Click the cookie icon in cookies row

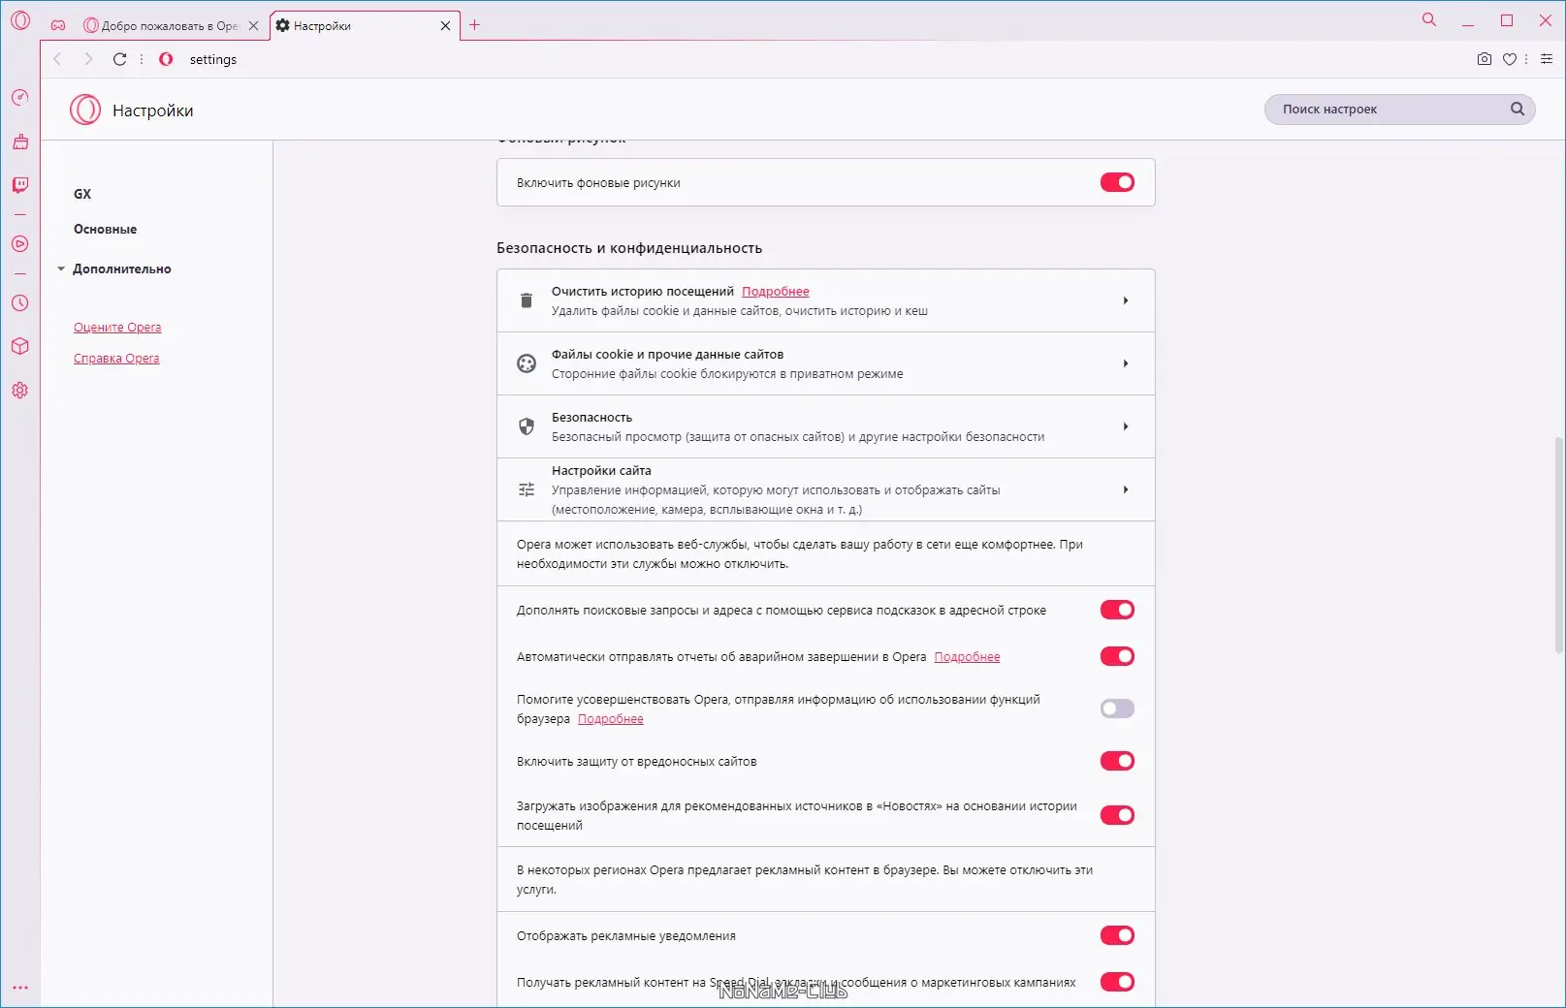(x=527, y=363)
